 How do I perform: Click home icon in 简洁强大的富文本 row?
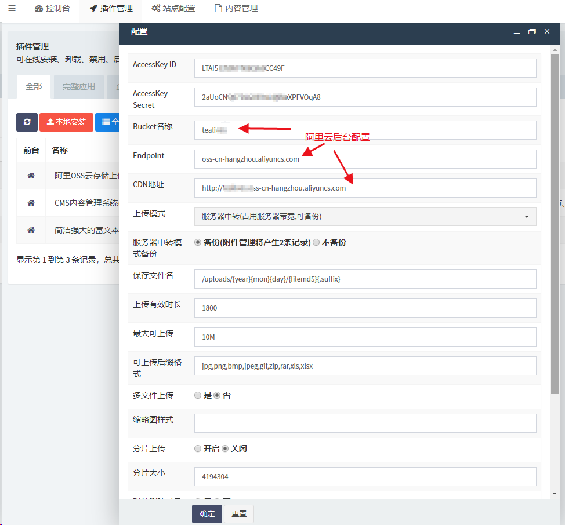click(x=31, y=230)
